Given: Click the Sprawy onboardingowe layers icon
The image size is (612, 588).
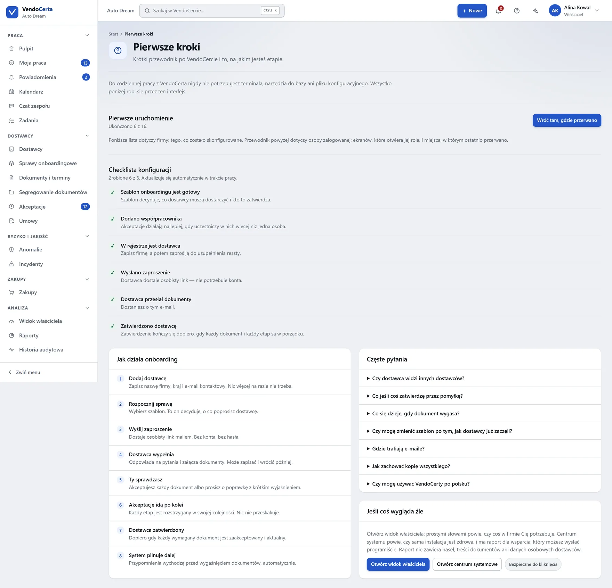Looking at the screenshot, I should point(11,163).
